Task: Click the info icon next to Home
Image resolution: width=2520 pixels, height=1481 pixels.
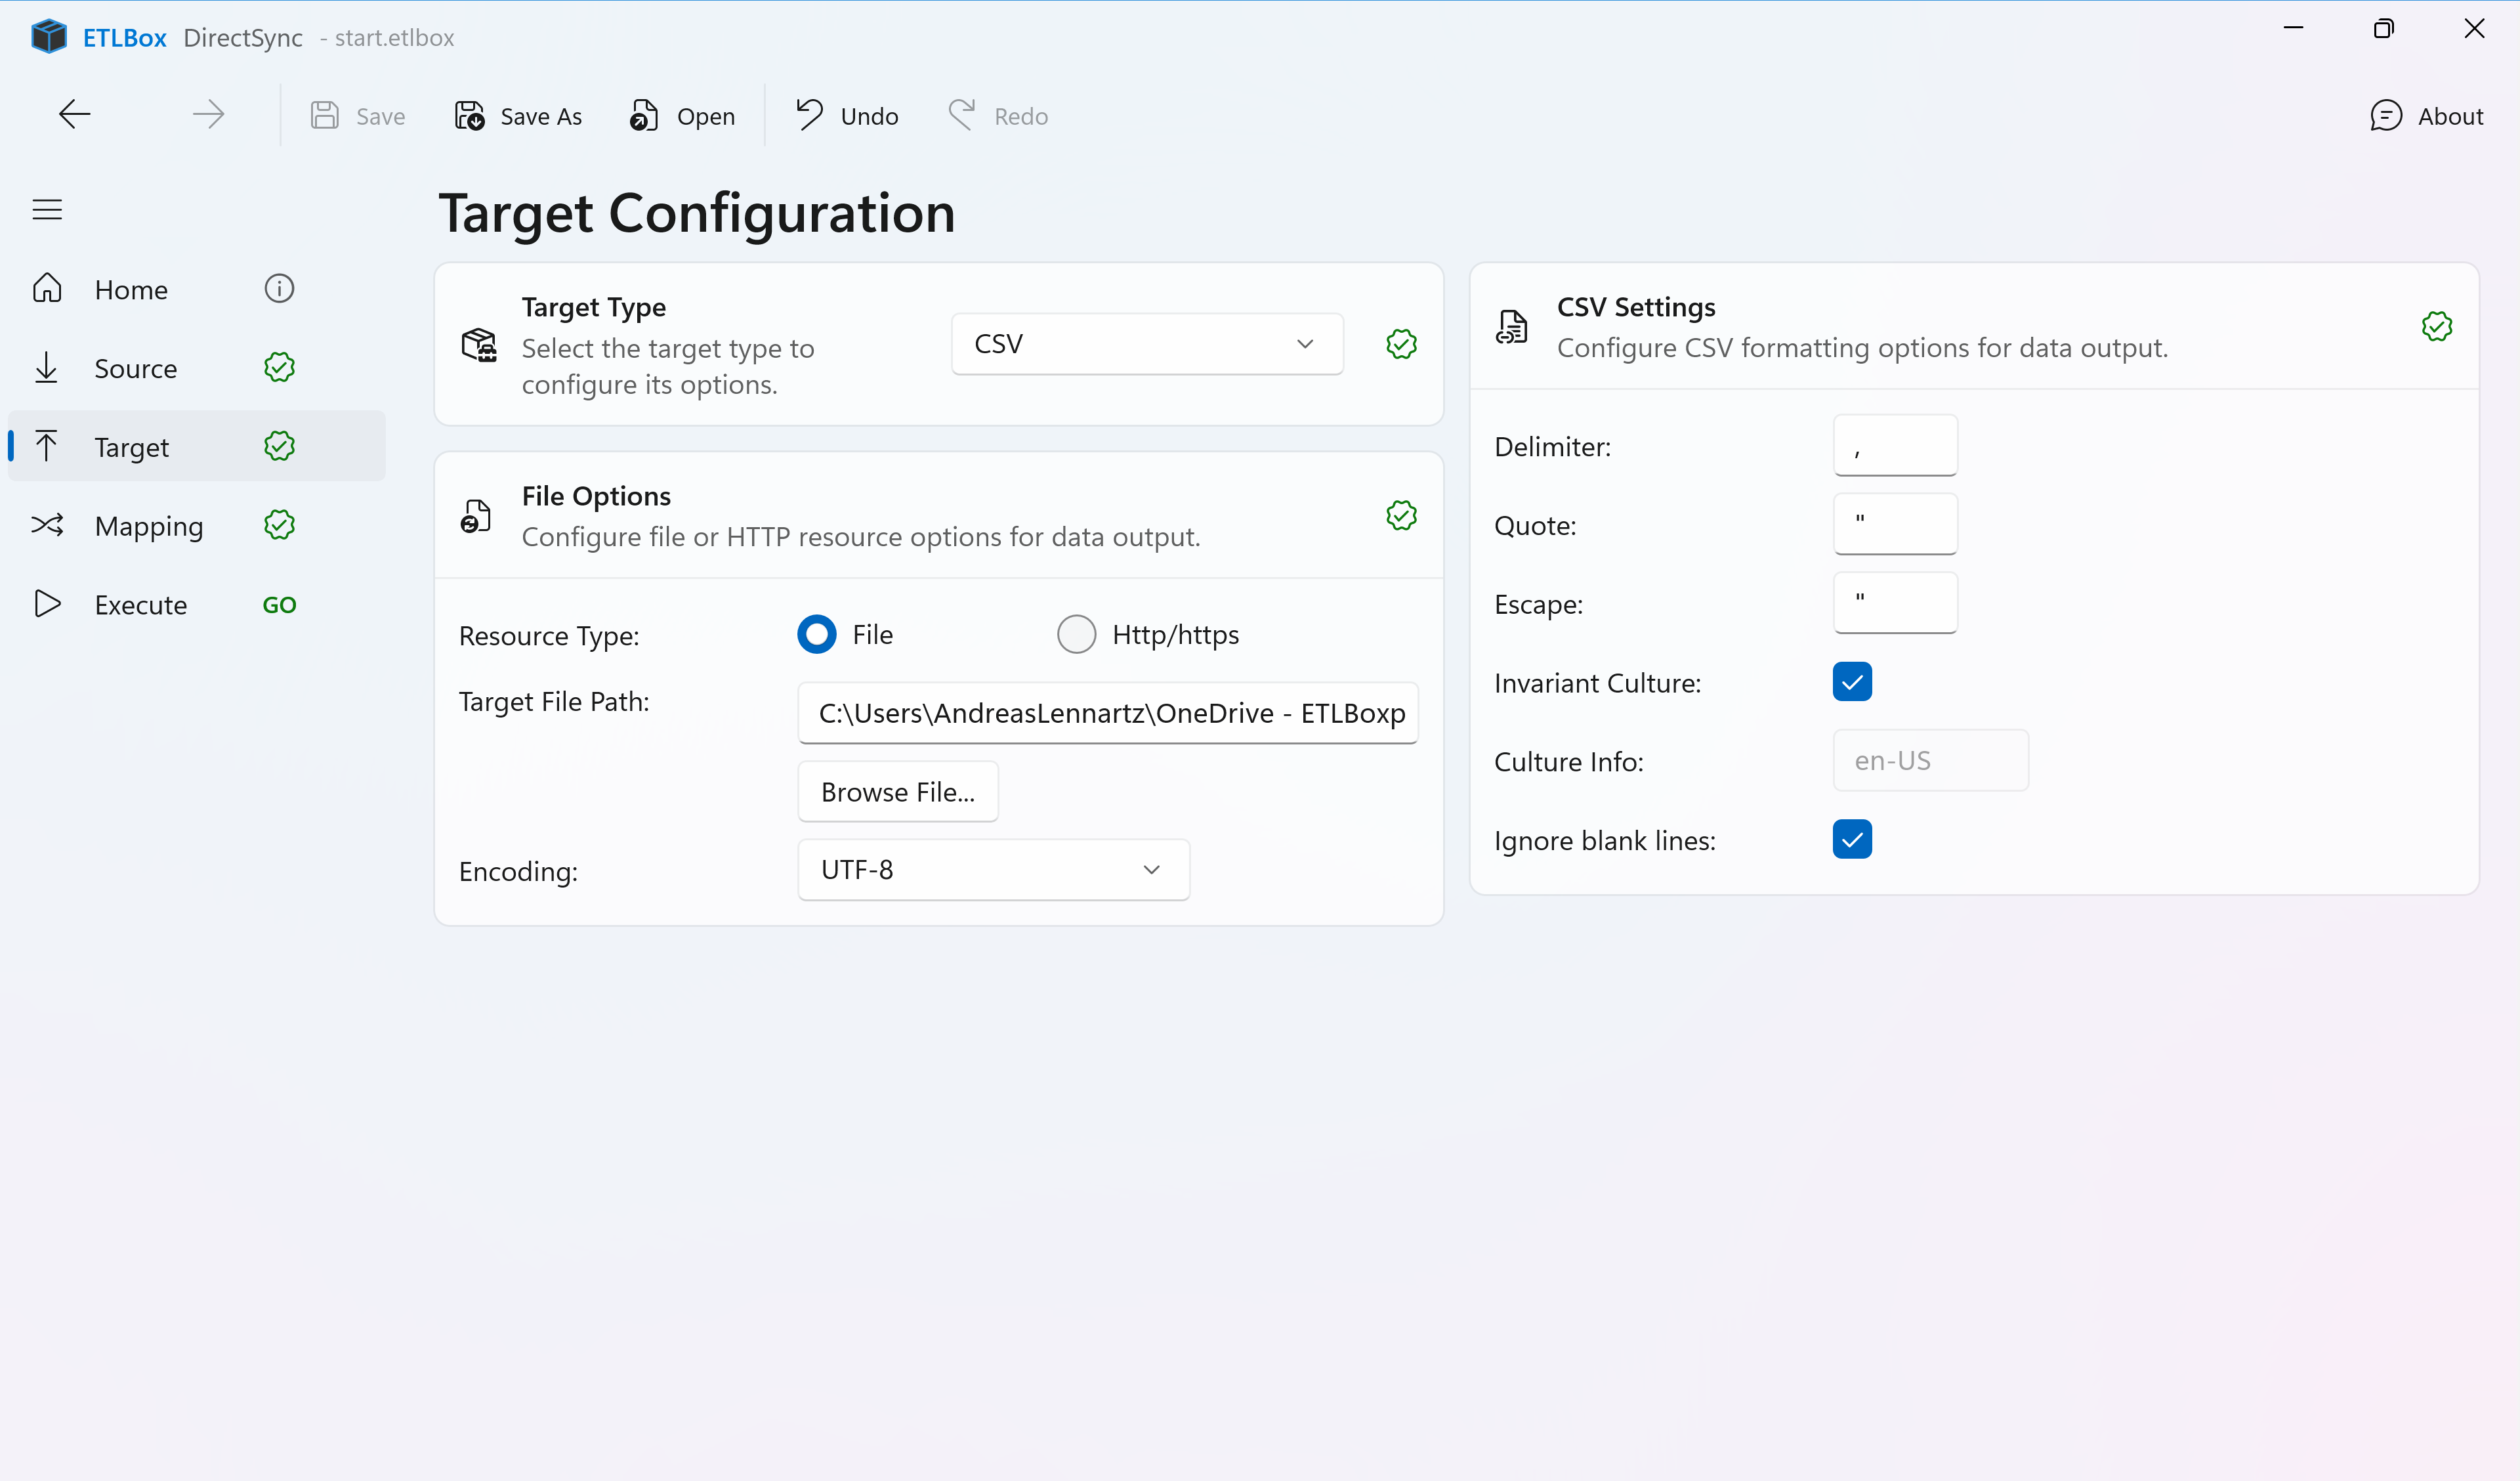Action: pos(278,288)
